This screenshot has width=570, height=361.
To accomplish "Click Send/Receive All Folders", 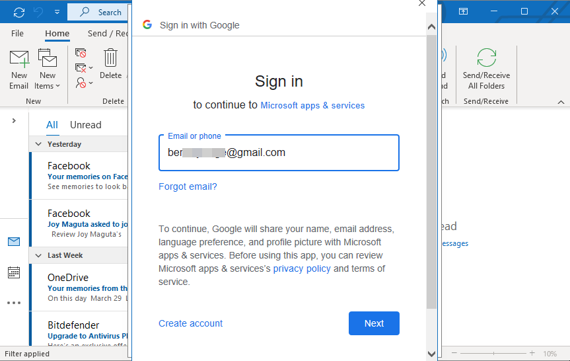I will tap(486, 69).
